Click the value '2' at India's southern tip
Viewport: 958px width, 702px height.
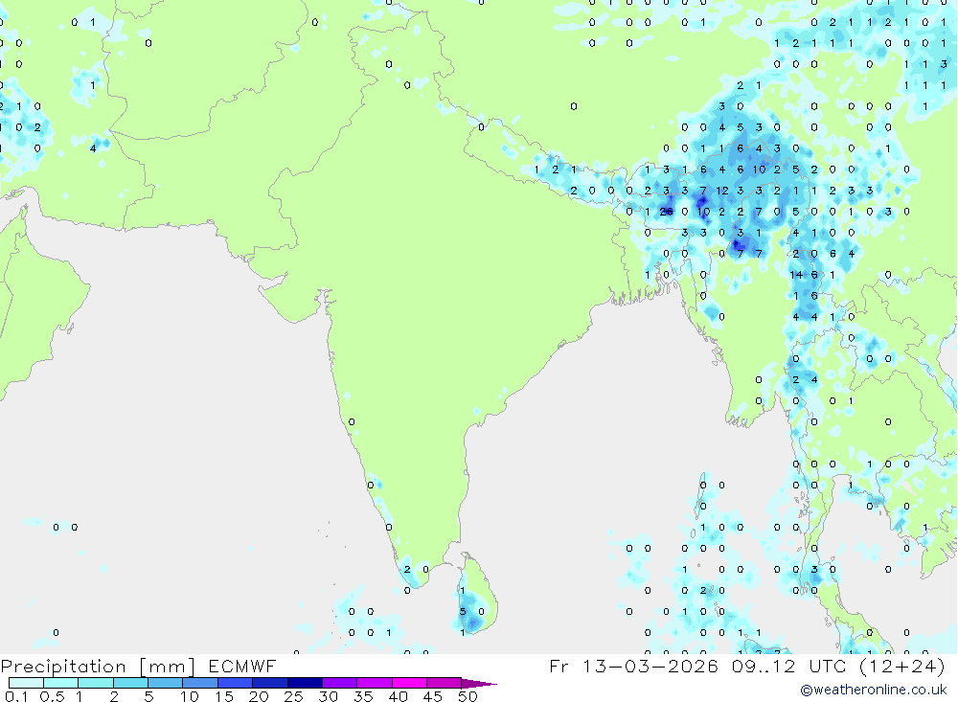click(407, 570)
